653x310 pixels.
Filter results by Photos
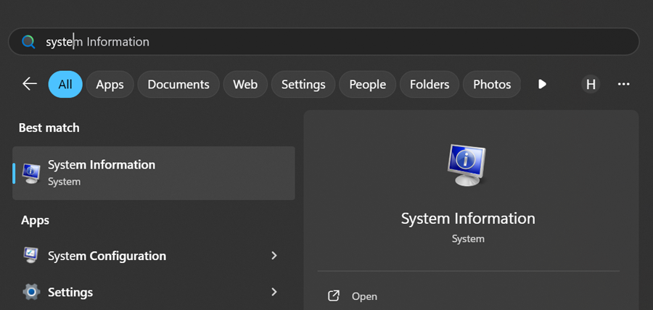(492, 85)
